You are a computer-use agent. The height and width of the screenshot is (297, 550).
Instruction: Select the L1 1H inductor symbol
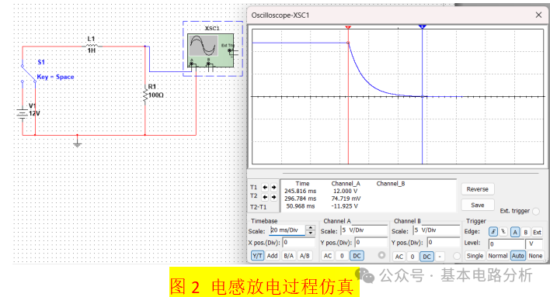[x=92, y=46]
